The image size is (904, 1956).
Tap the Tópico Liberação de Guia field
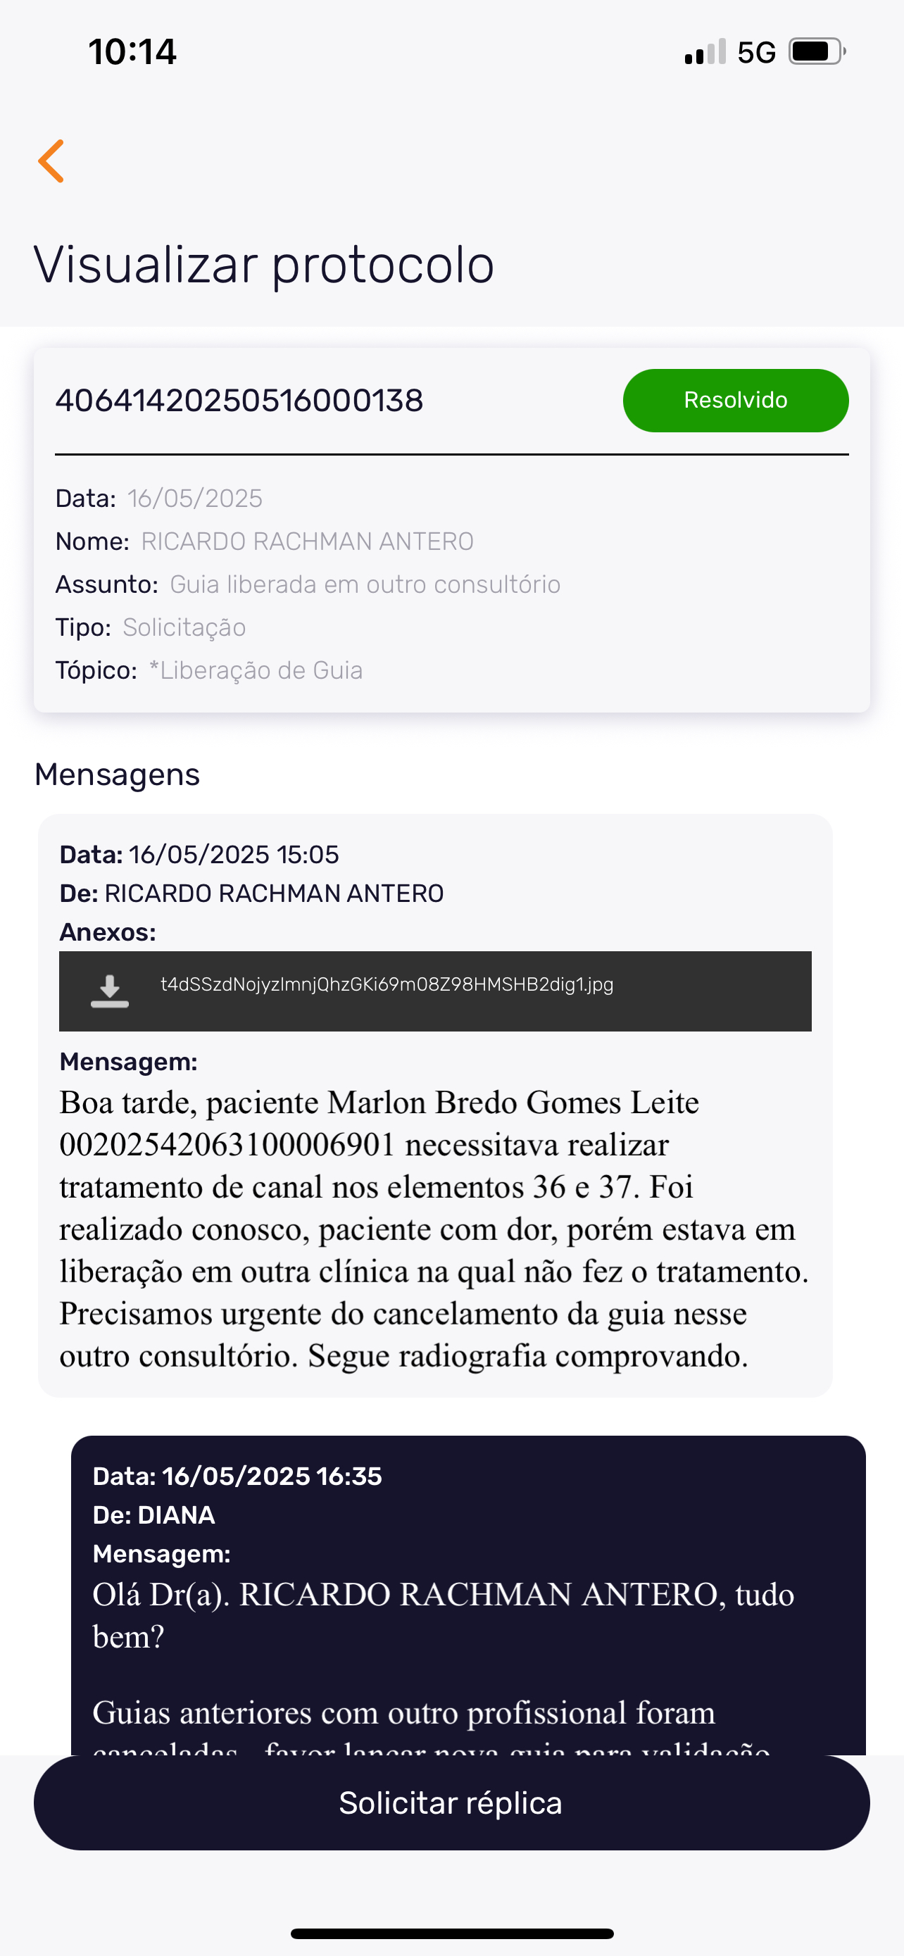(208, 670)
